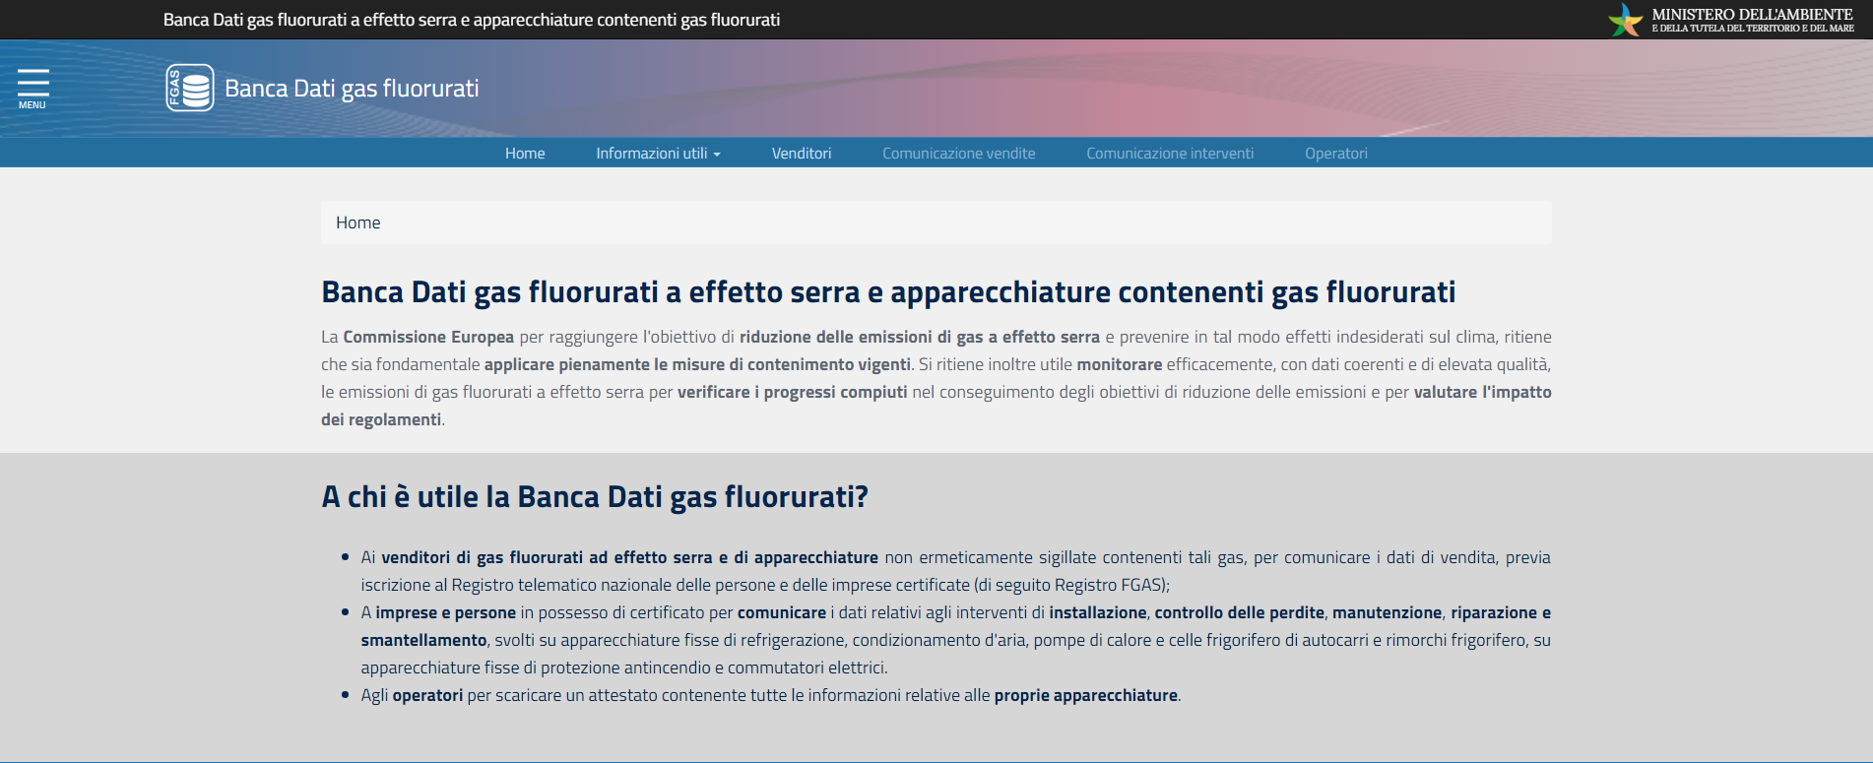This screenshot has width=1873, height=763.
Task: Click the page title in the top black bar
Action: [471, 20]
